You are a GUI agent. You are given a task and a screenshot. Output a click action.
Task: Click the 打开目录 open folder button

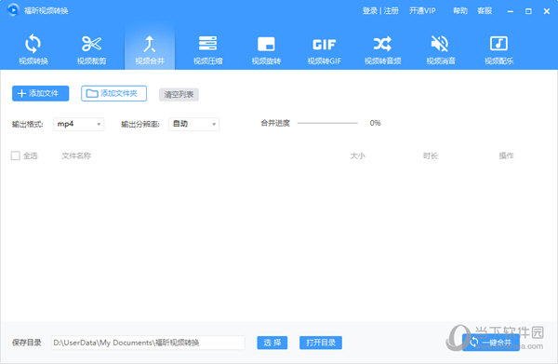(x=321, y=343)
